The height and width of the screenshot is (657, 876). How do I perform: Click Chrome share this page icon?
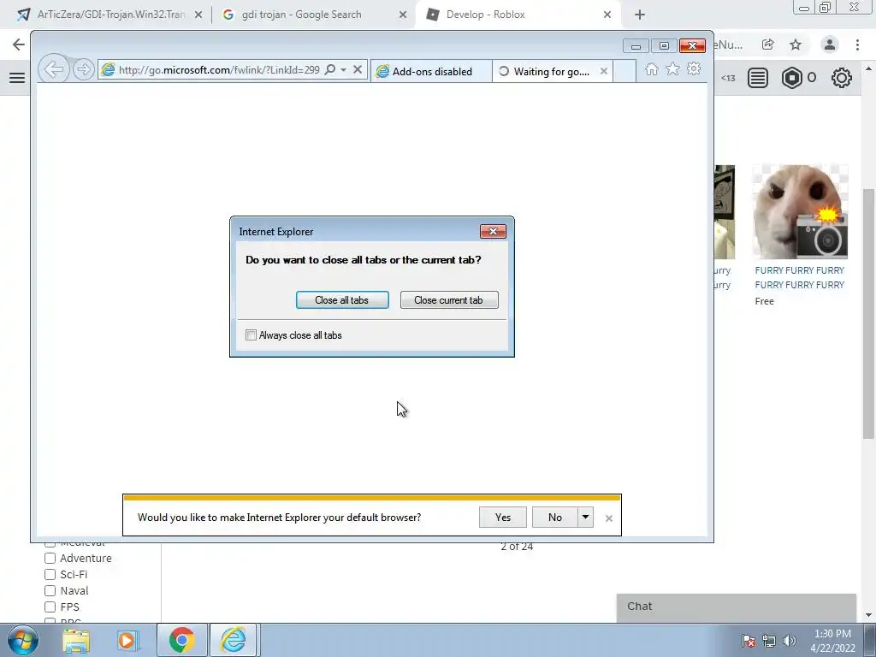click(x=768, y=44)
